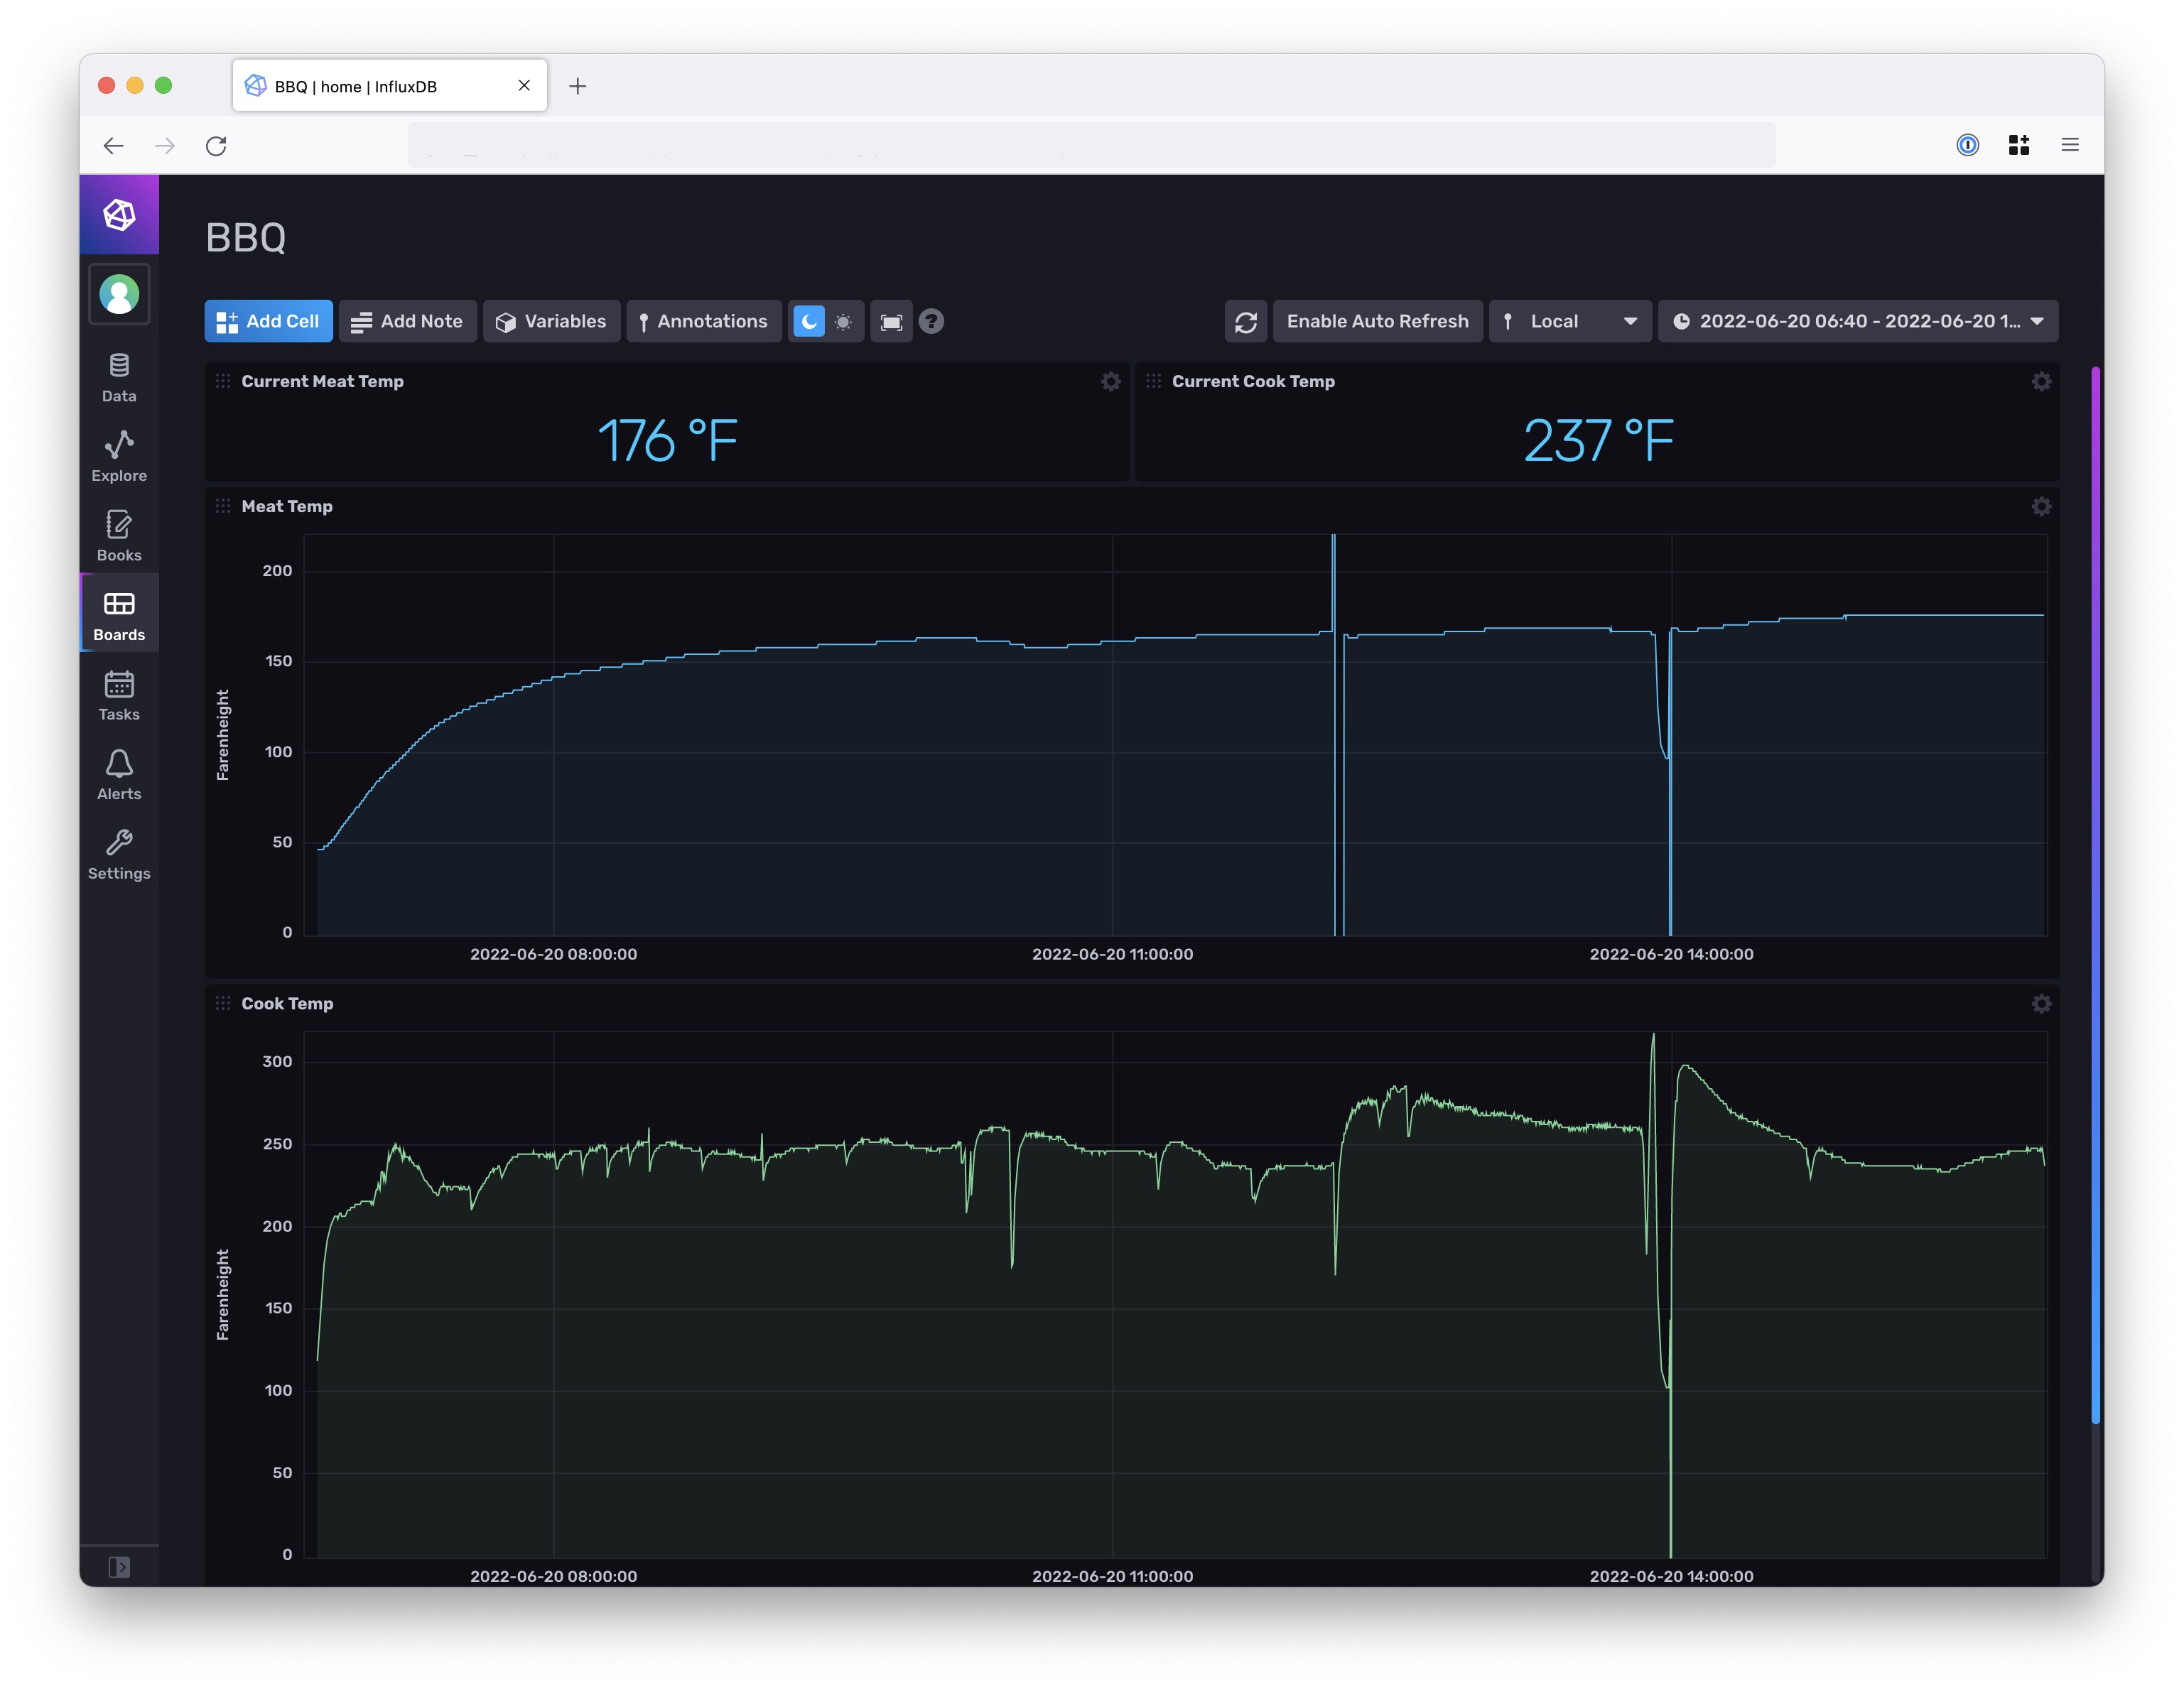
Task: Select the Explore icon in the sidebar
Action: (119, 455)
